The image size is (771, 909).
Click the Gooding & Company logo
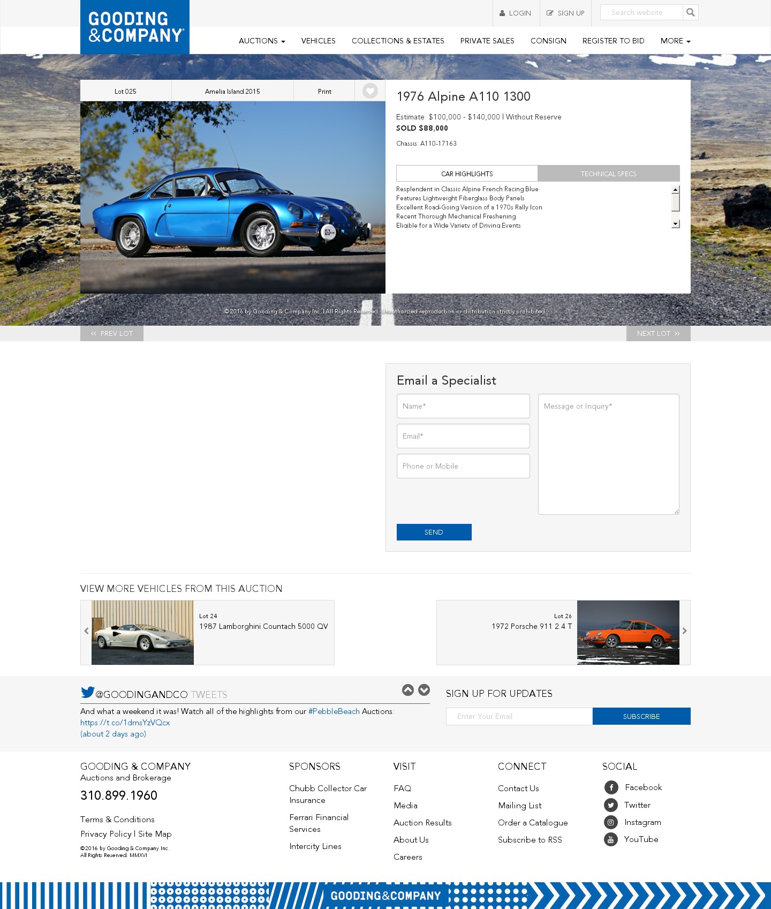coord(135,27)
